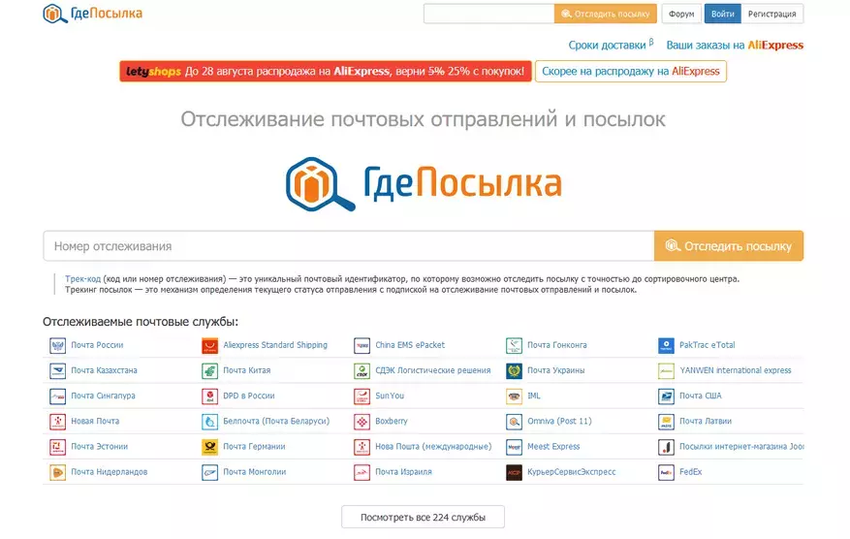Open the Aliexpress Standard Shipping link

275,345
